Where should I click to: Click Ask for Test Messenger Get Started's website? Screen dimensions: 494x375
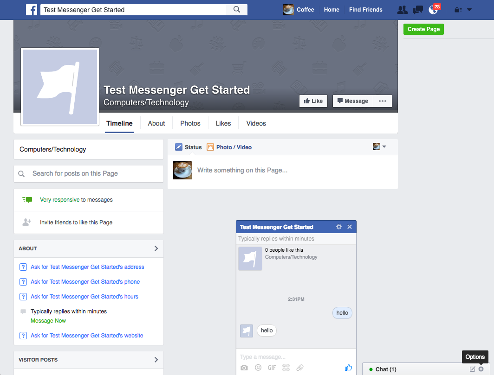pos(87,335)
